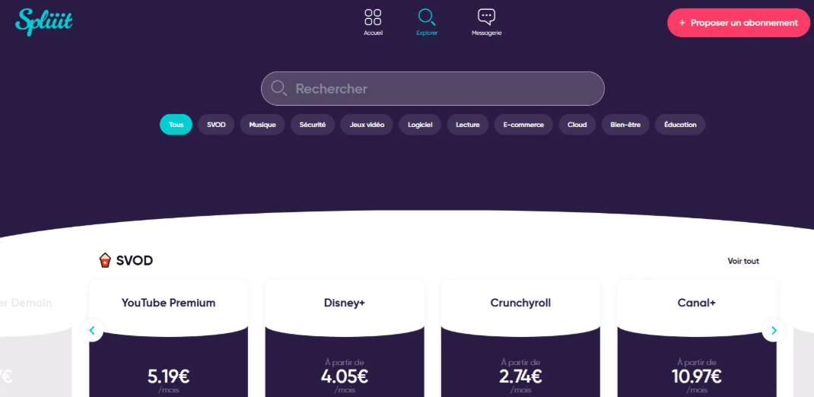The image size is (814, 397).
Task: Click the 10.97€ Canal+ price
Action: point(697,376)
